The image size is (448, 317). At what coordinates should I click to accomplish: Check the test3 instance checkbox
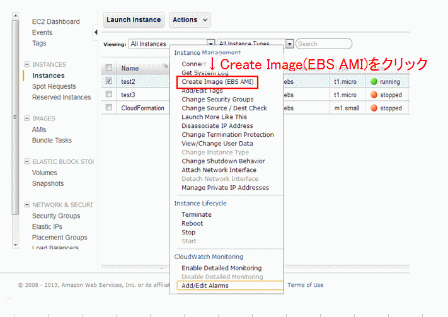pyautogui.click(x=109, y=94)
